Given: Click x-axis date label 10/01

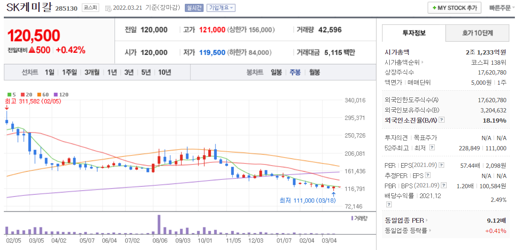Looking at the screenshot, I should tap(205, 241).
